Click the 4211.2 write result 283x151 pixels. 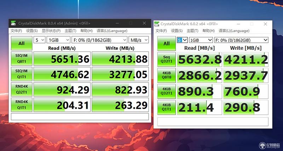coord(246,59)
